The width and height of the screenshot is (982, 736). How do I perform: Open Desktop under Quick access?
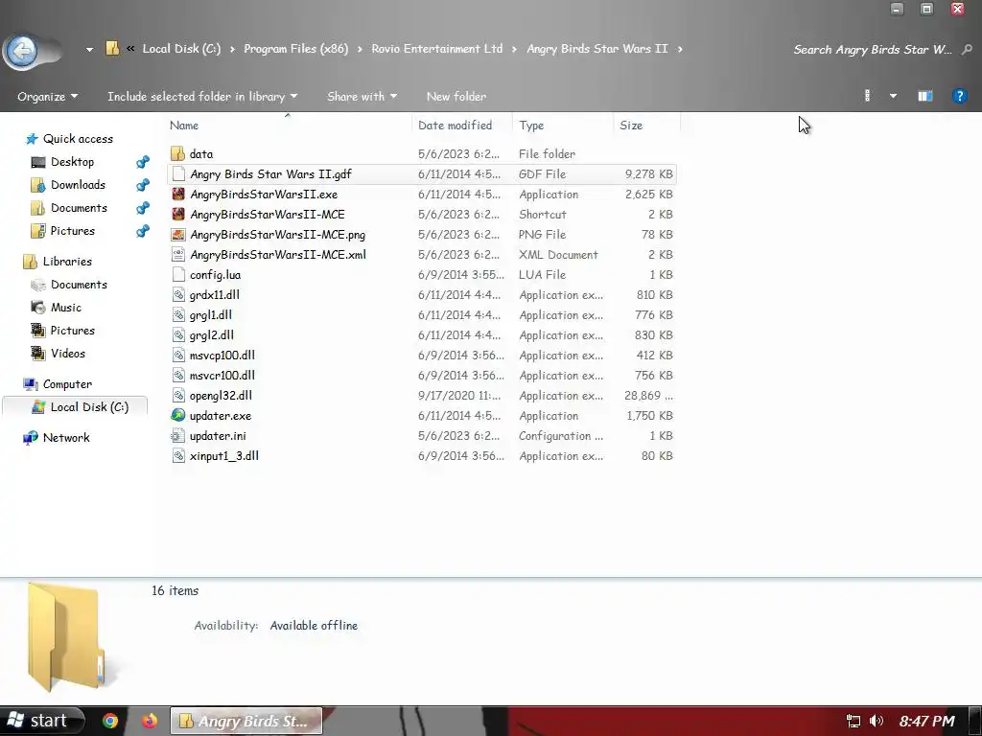point(72,162)
